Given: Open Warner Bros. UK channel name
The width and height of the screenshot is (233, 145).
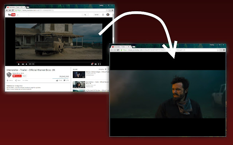Looking at the screenshot, I should click(x=18, y=73).
